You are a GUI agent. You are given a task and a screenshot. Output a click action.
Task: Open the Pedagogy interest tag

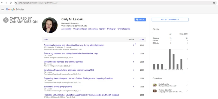(x=111, y=29)
